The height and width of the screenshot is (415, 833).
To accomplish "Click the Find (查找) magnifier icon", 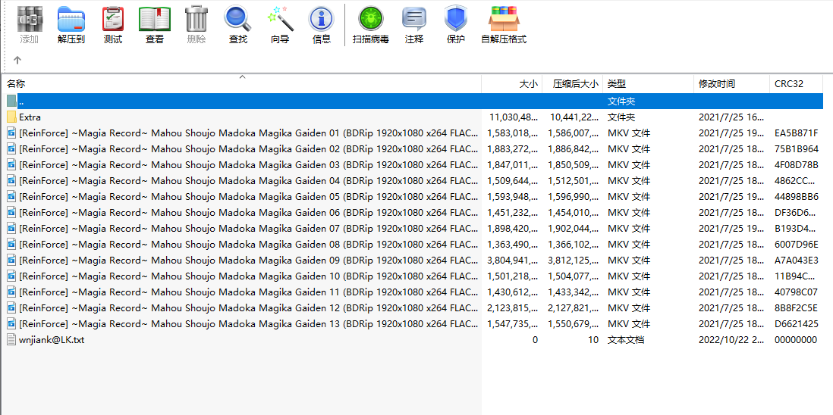I will pos(237,25).
